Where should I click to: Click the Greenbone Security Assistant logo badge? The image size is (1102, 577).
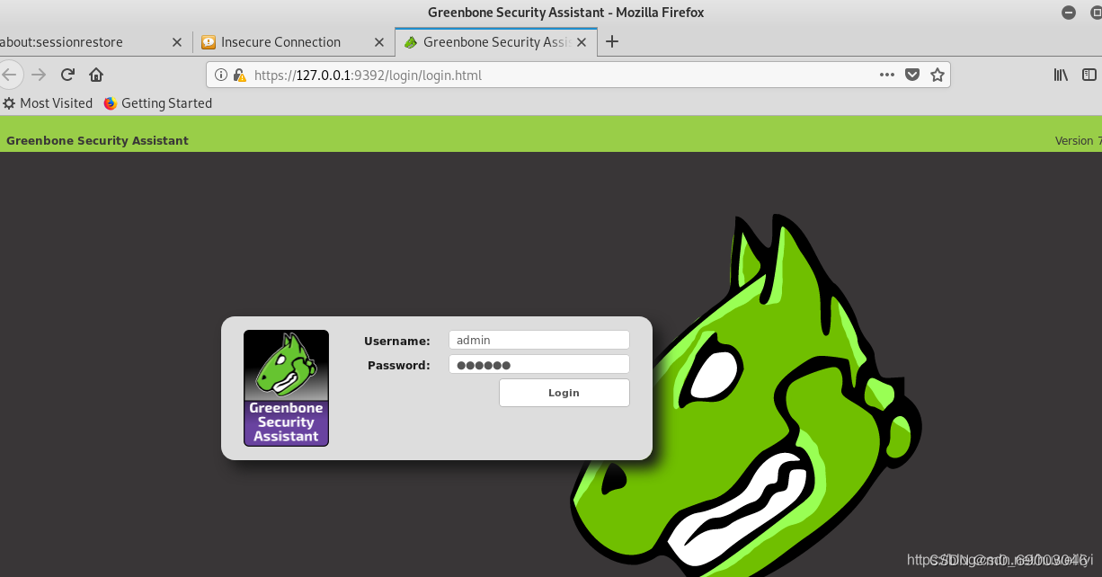286,388
